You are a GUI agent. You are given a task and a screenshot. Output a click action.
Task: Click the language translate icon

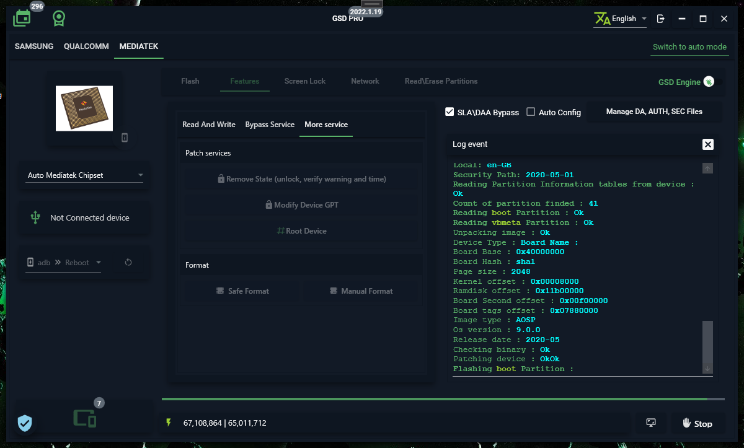click(602, 19)
